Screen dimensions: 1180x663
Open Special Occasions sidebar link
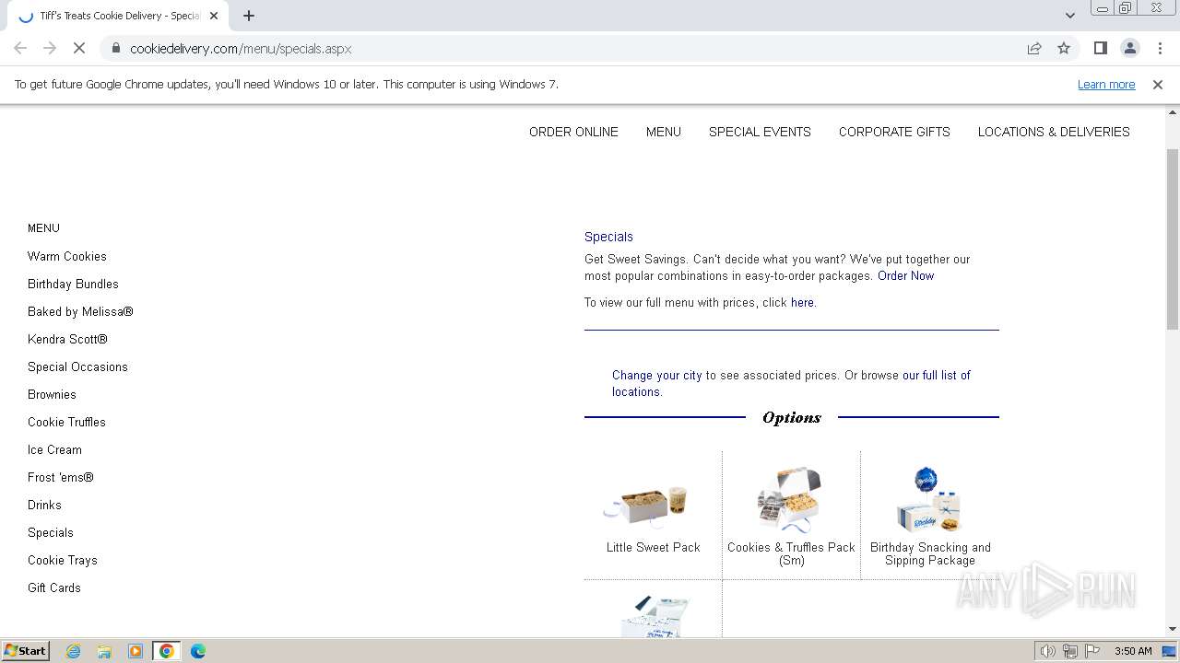[77, 366]
